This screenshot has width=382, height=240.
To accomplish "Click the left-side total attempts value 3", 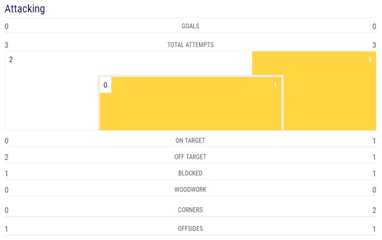I will [7, 45].
